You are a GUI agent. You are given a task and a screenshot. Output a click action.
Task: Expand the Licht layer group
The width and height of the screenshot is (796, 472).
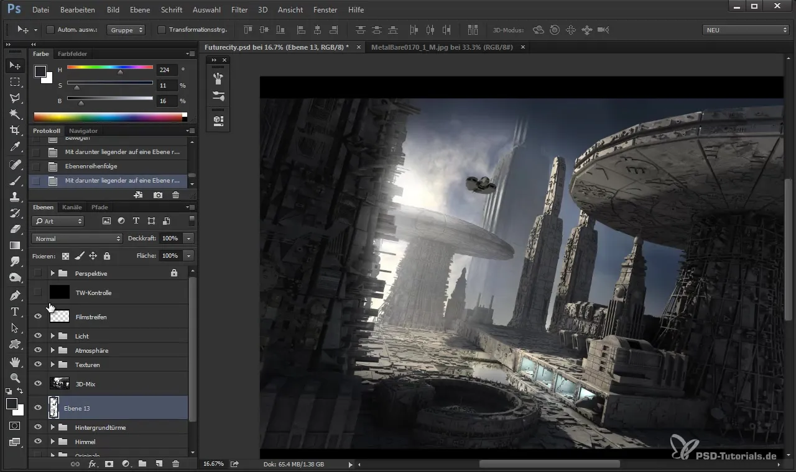point(53,335)
